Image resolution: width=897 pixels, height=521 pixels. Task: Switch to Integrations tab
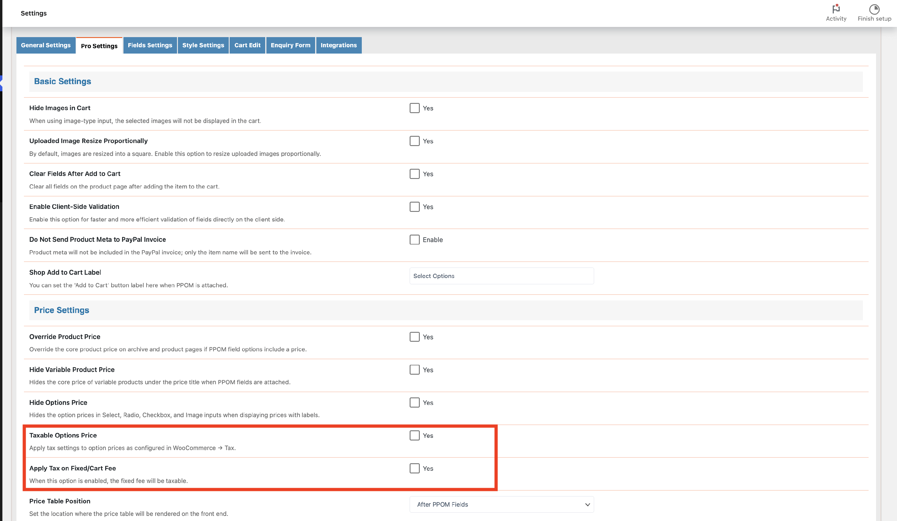pos(338,45)
